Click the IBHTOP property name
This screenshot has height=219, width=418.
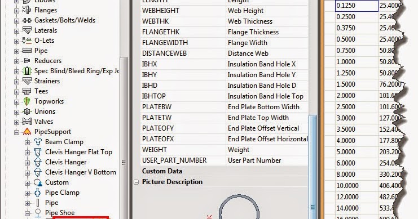click(x=154, y=96)
